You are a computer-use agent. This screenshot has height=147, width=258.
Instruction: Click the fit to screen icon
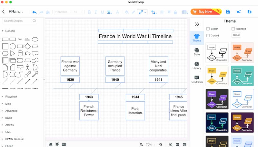[170, 144]
